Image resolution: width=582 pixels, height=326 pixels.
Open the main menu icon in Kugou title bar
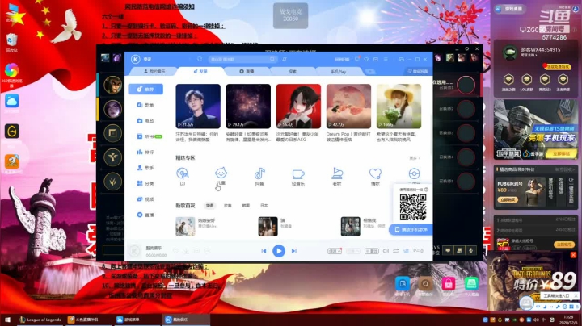[386, 59]
